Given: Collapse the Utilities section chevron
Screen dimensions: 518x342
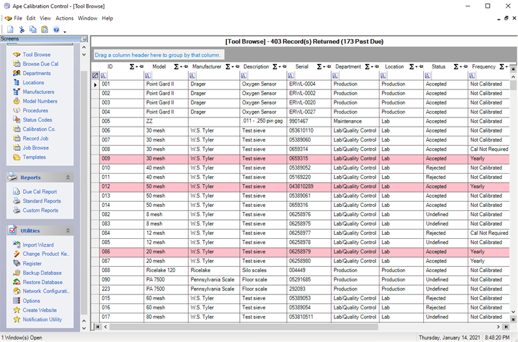Looking at the screenshot, I should point(68,230).
